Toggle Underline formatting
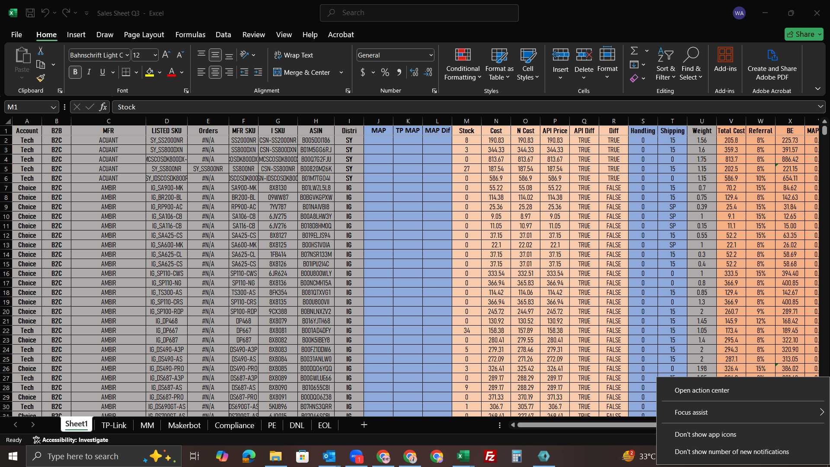Viewport: 830px width, 467px height. (102, 72)
